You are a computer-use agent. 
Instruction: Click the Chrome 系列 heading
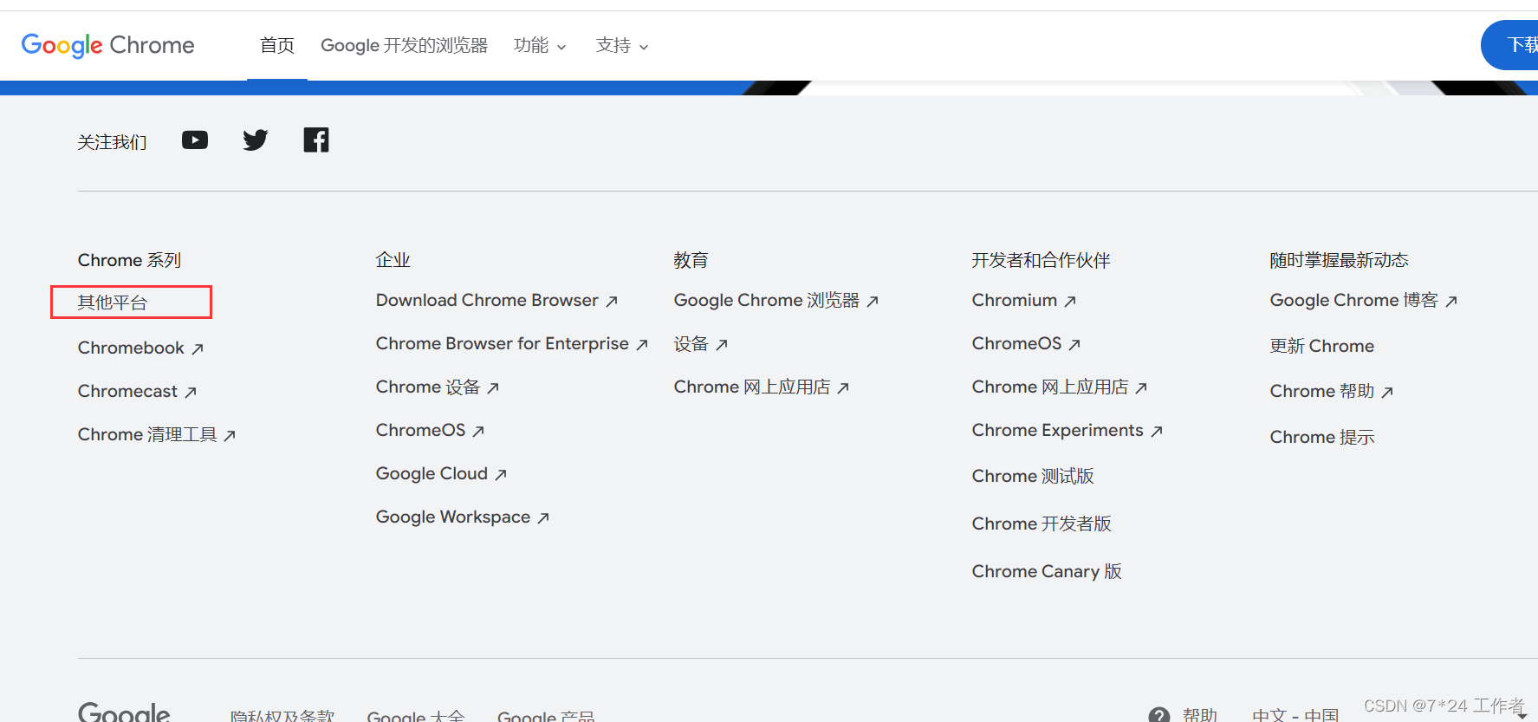(130, 260)
